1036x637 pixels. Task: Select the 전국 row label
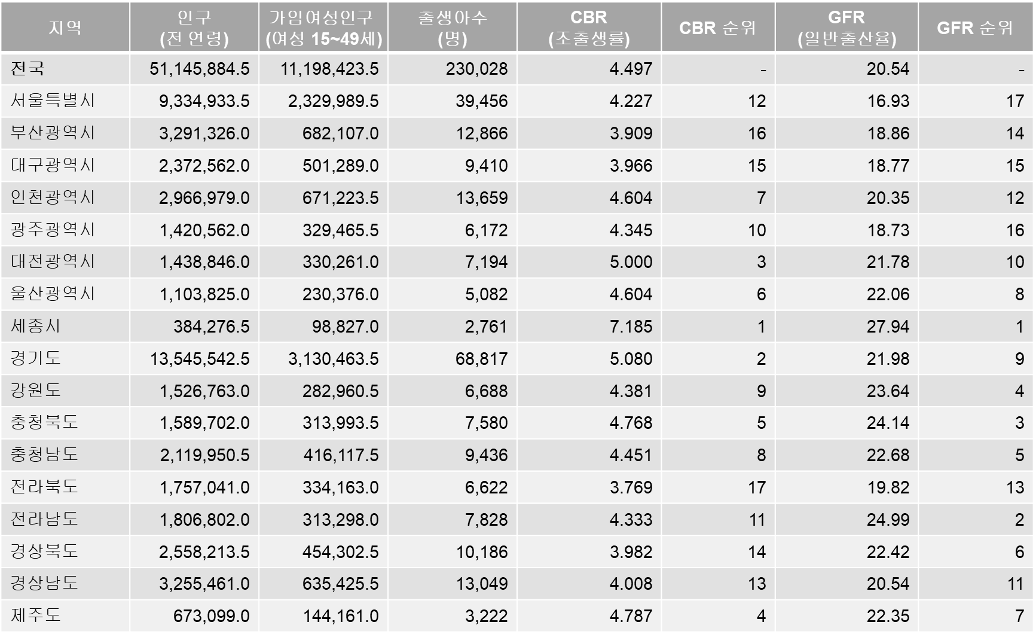coord(27,69)
